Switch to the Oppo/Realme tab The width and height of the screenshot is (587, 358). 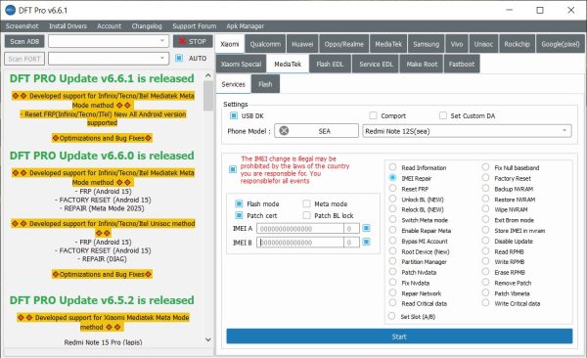(x=343, y=44)
